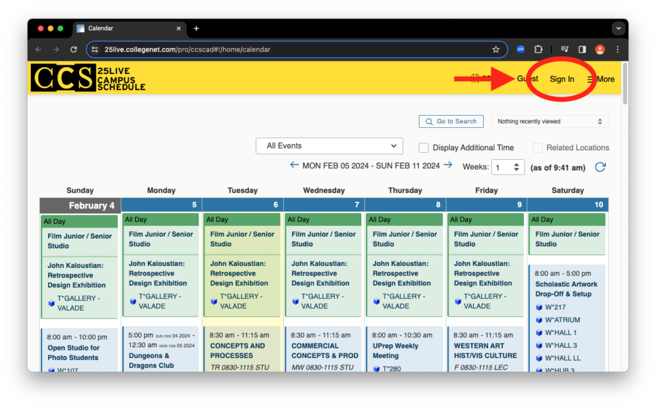Select the February 4 date header
This screenshot has height=408, width=656.
(80, 205)
